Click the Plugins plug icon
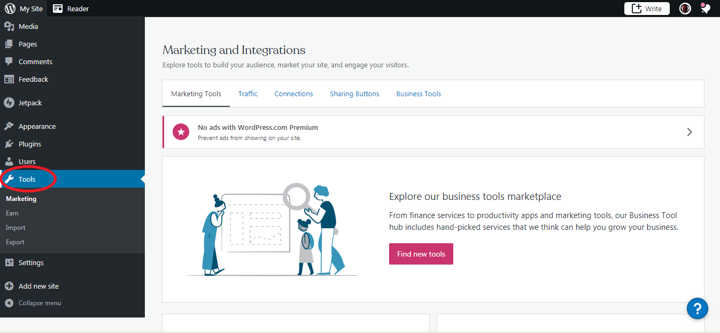 click(x=9, y=144)
